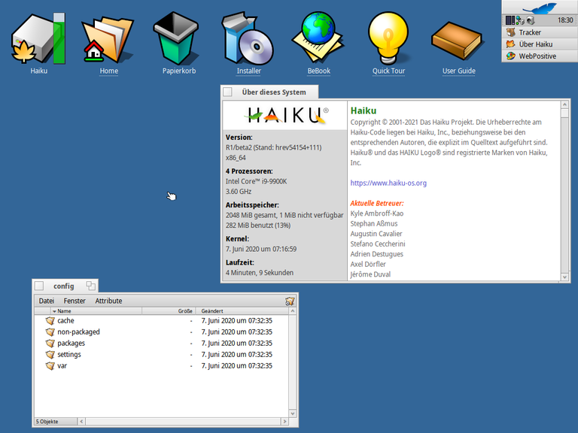The image size is (578, 433).
Task: Follow the haiku-os.org link
Action: coord(388,183)
